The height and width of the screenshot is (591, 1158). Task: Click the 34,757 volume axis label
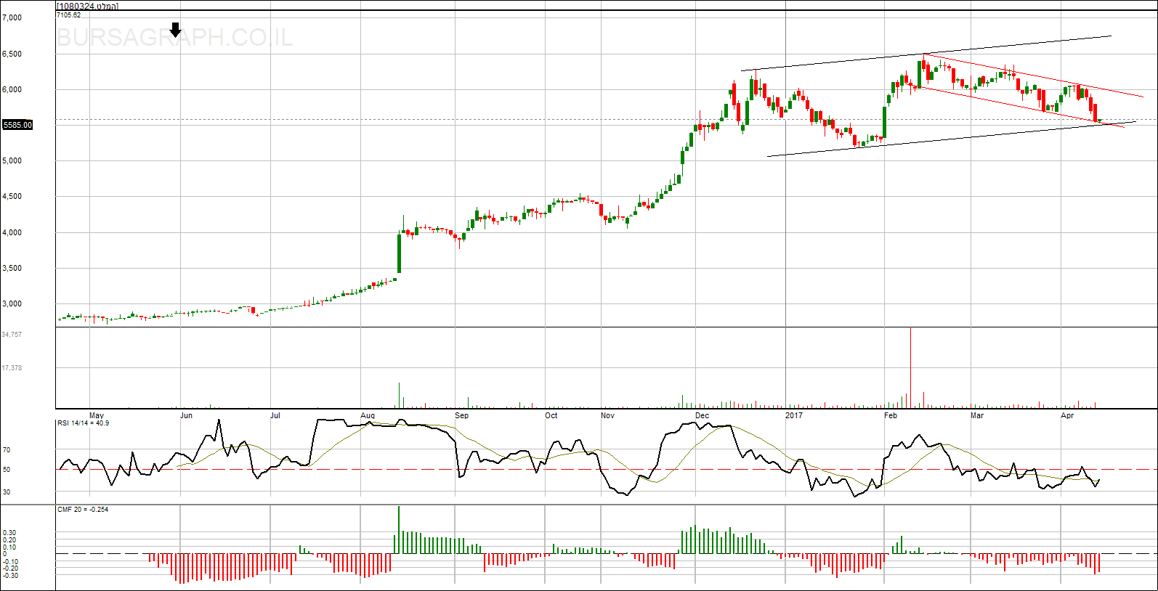tap(12, 335)
